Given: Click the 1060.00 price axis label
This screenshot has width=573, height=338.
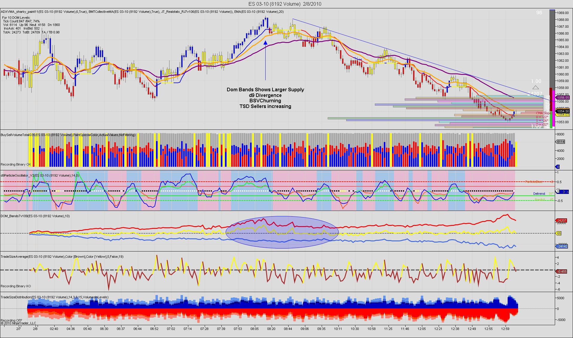Looking at the screenshot, I should [563, 74].
